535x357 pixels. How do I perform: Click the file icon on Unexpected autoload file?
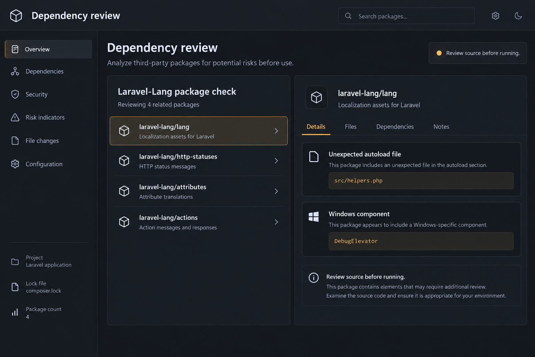314,157
